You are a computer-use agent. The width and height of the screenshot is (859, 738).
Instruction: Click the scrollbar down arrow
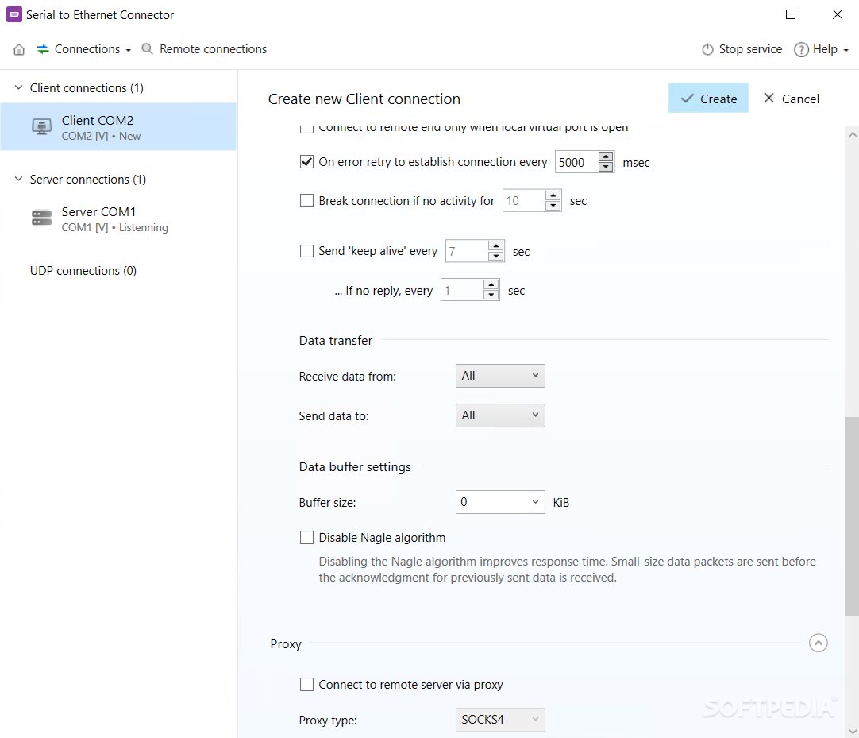(852, 731)
